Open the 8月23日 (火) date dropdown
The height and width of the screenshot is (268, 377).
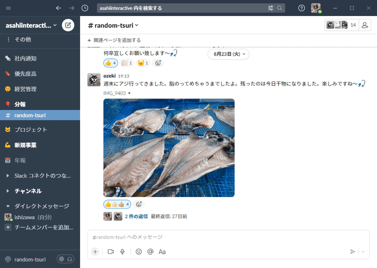pyautogui.click(x=229, y=54)
